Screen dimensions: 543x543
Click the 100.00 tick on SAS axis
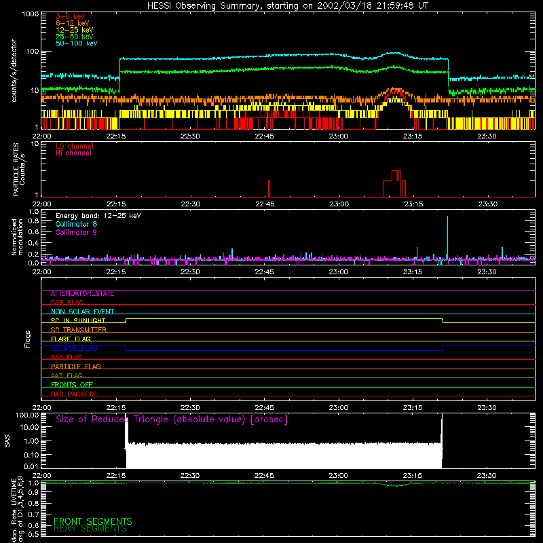[x=27, y=415]
